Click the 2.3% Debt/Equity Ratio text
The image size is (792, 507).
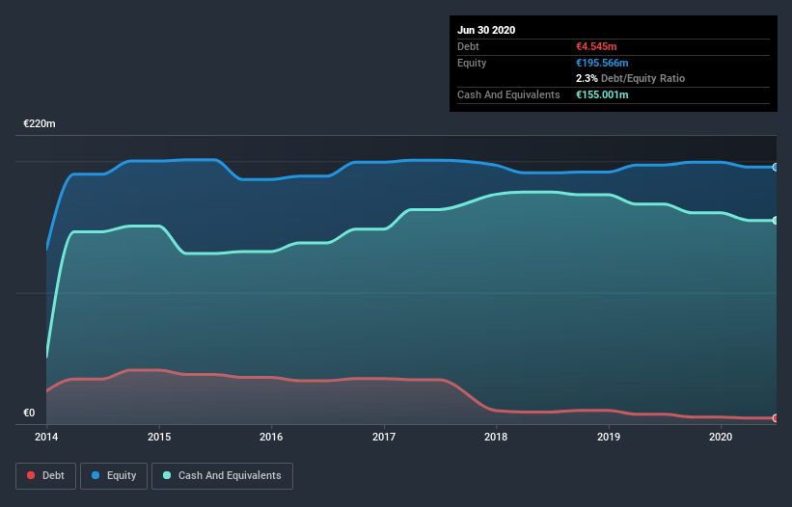point(630,79)
